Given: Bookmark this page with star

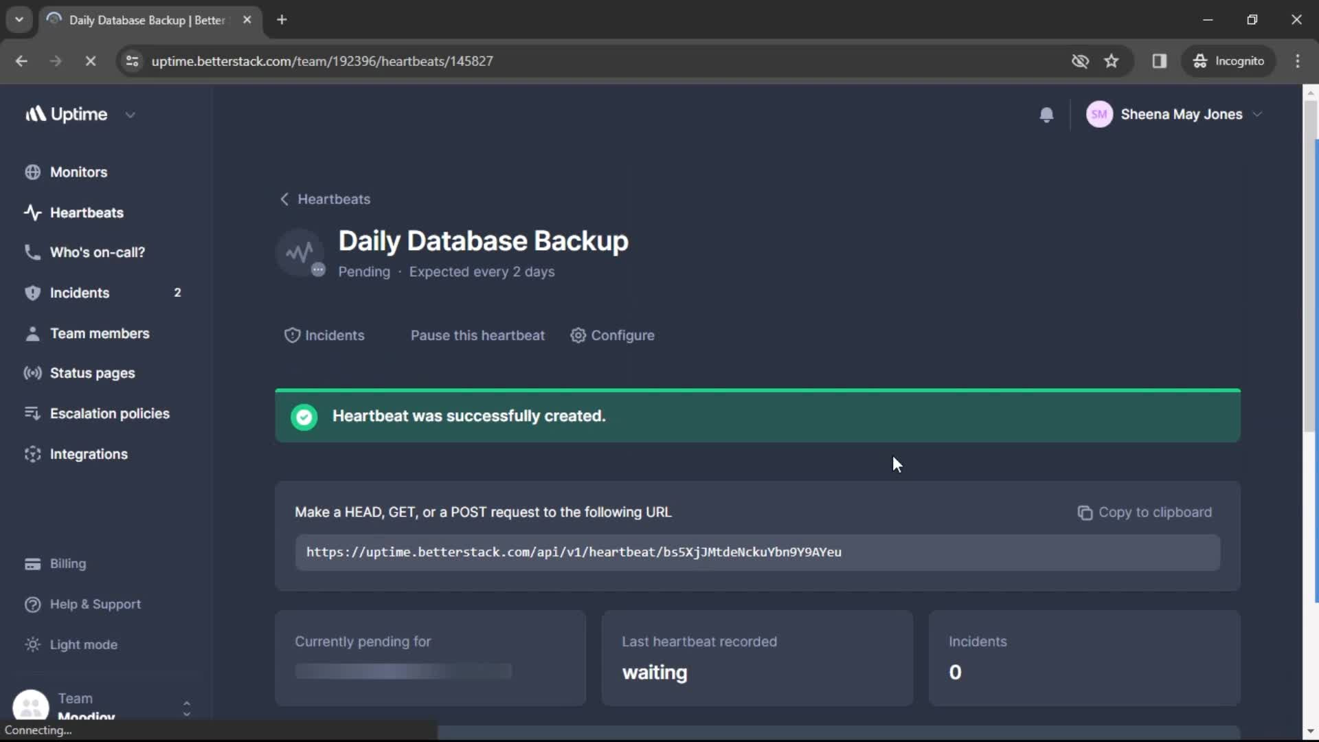Looking at the screenshot, I should [x=1112, y=61].
